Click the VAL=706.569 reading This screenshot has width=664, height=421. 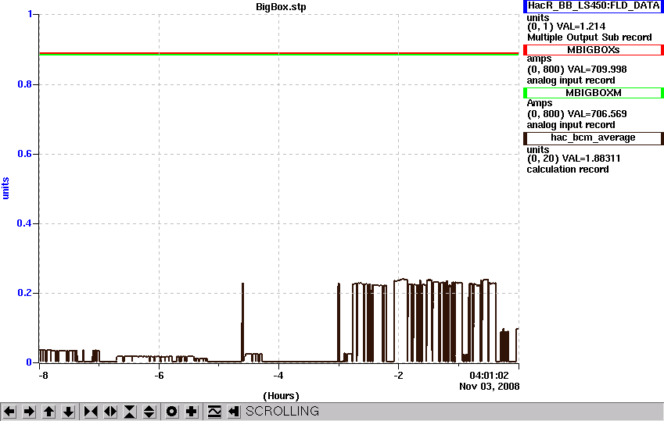point(597,114)
